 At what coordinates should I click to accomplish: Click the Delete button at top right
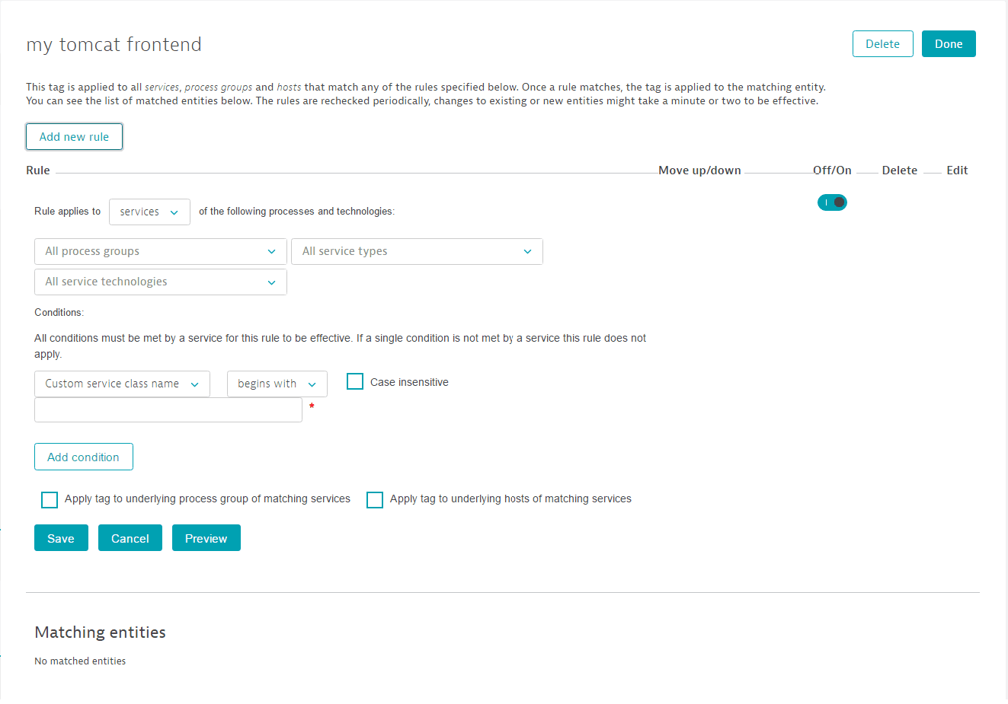click(882, 44)
